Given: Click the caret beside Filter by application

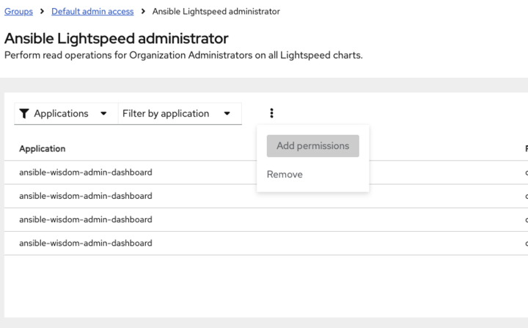Looking at the screenshot, I should tap(227, 114).
